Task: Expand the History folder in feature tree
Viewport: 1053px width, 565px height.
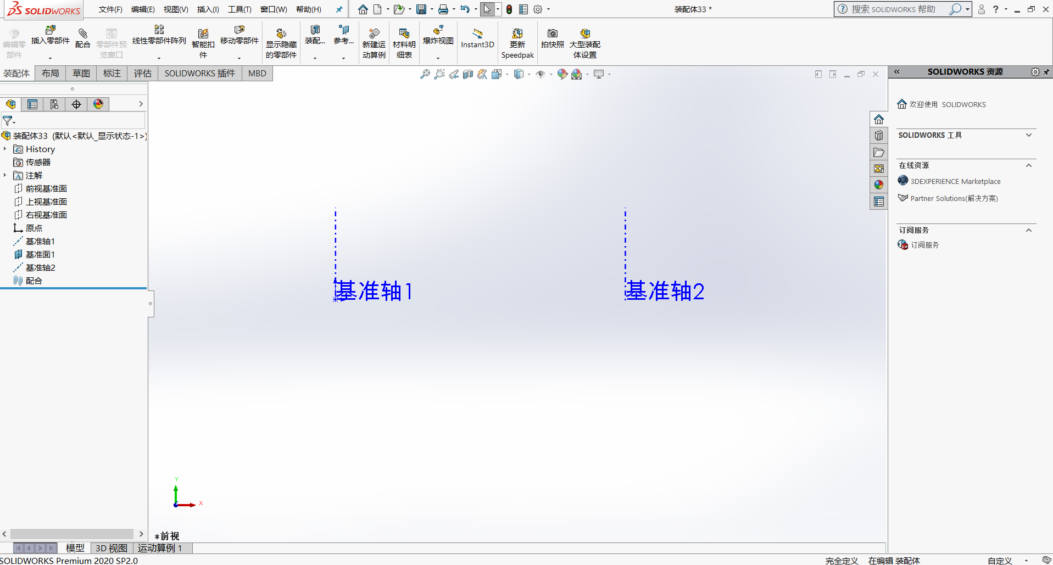Action: pos(5,149)
